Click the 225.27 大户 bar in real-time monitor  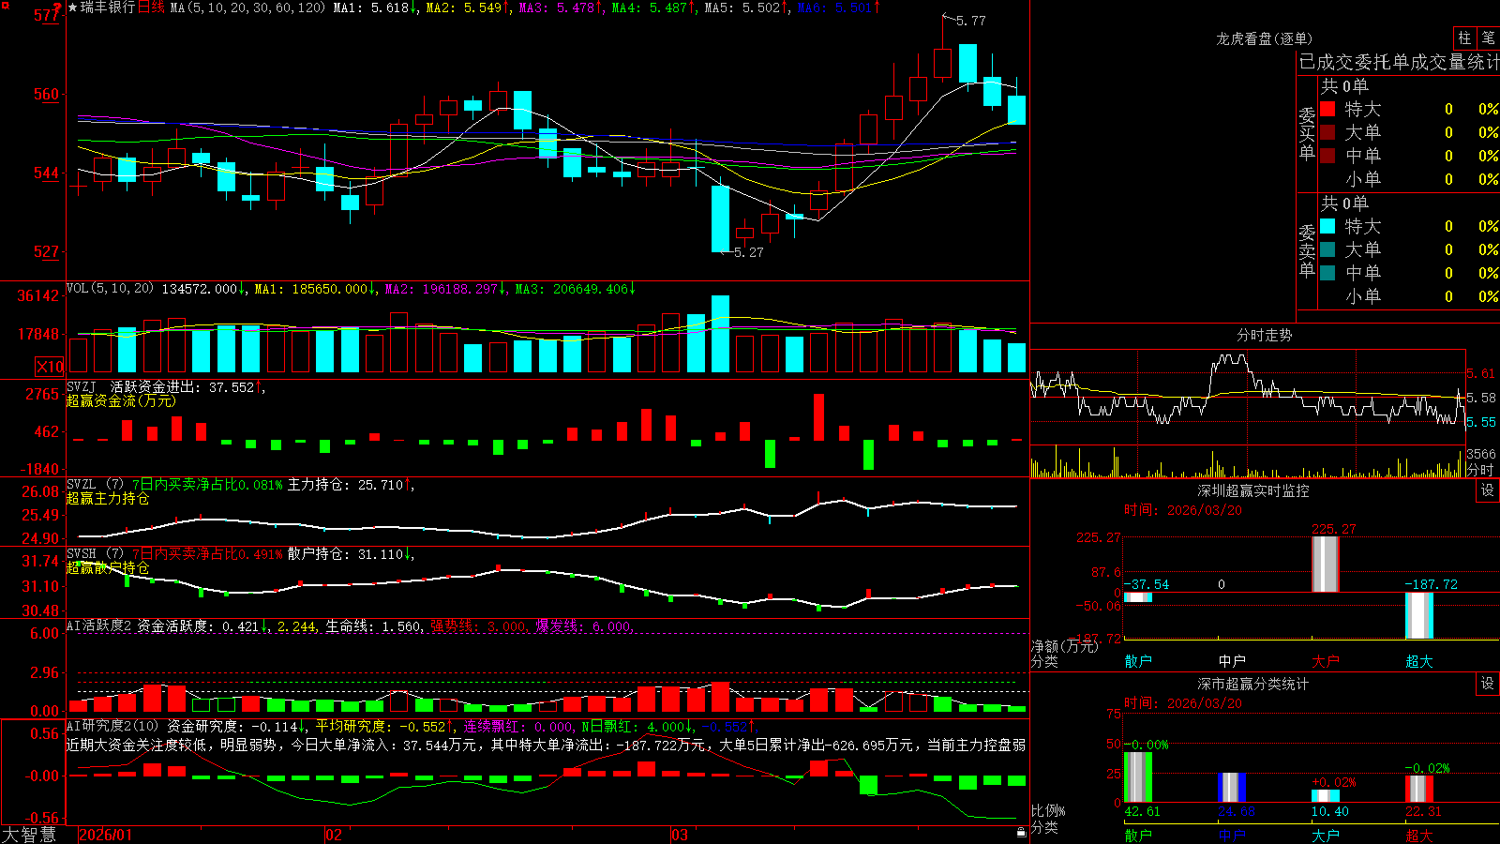coord(1326,564)
